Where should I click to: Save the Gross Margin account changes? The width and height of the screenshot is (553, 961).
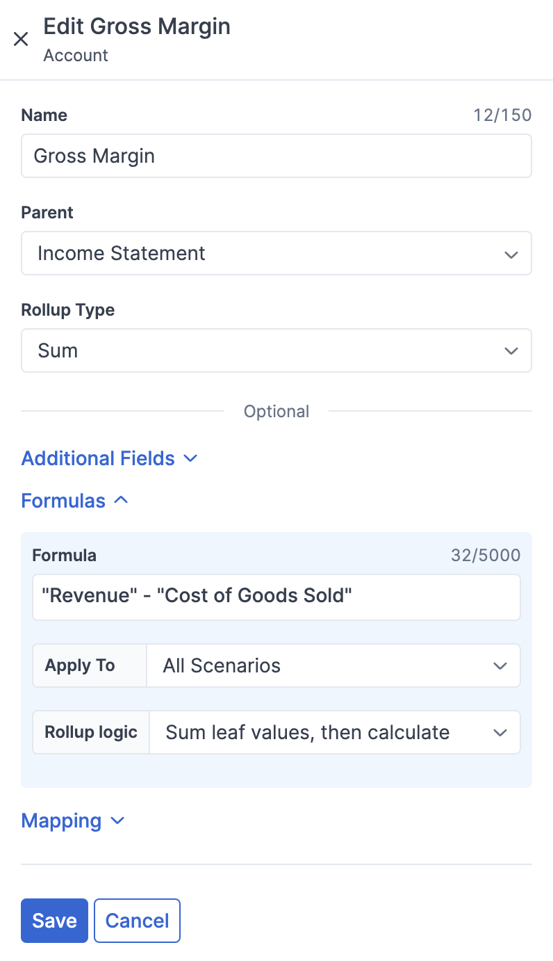(x=54, y=921)
